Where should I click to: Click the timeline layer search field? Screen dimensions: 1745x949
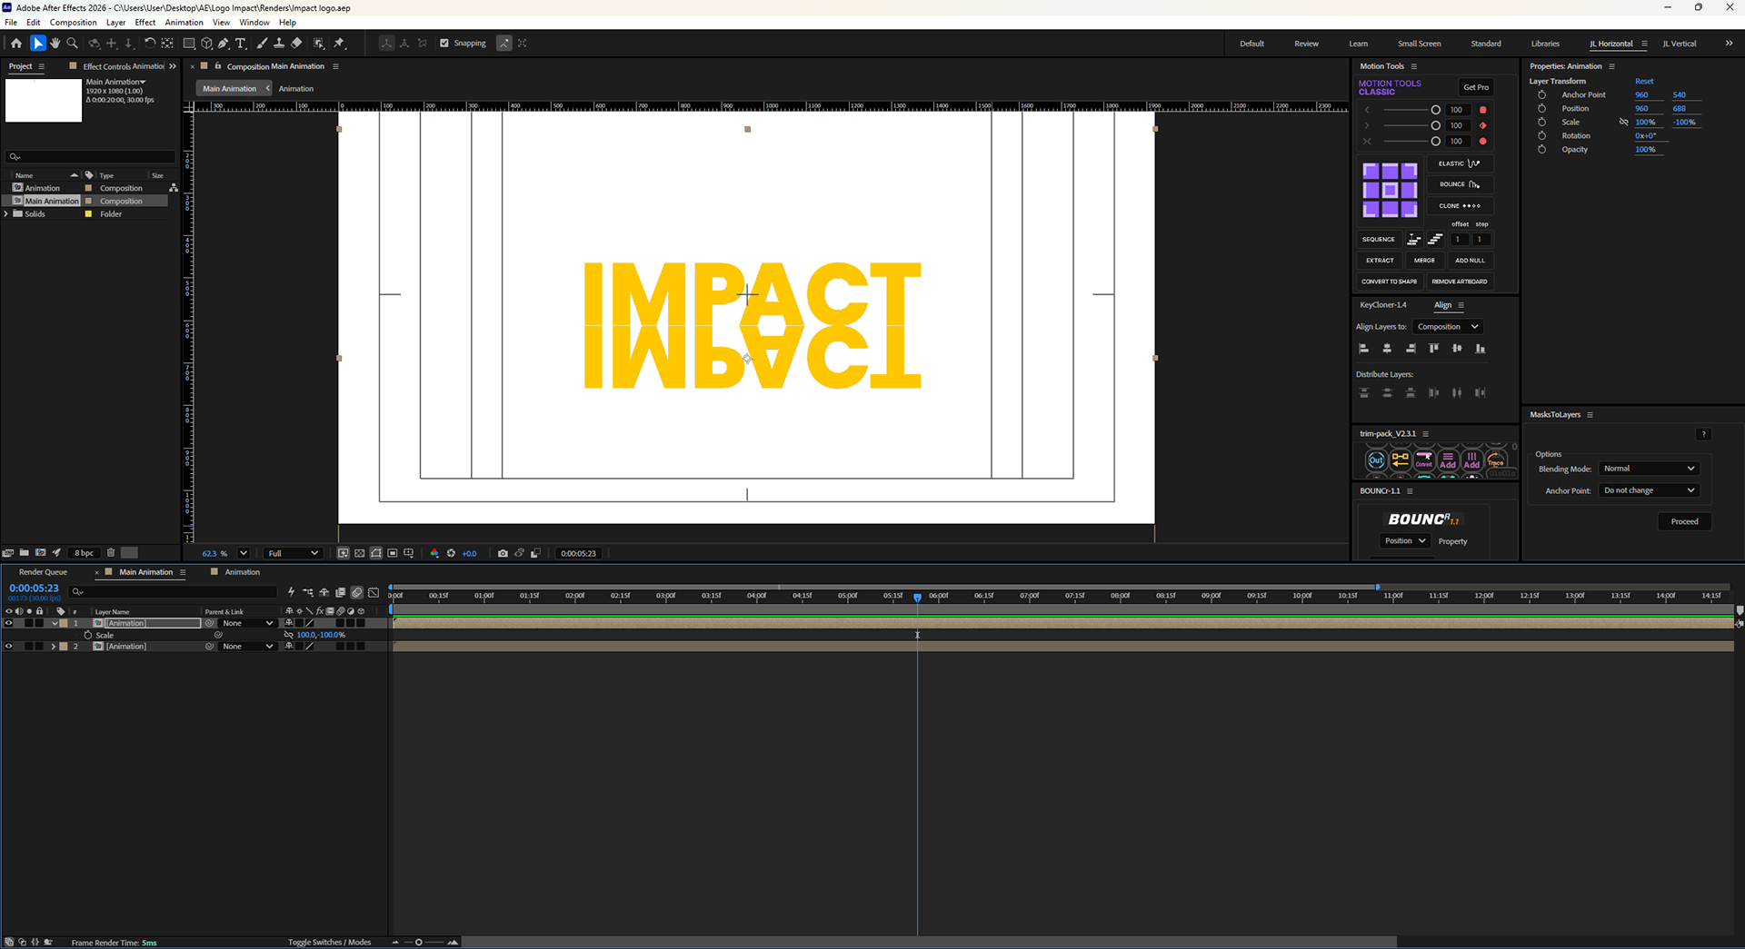click(173, 592)
